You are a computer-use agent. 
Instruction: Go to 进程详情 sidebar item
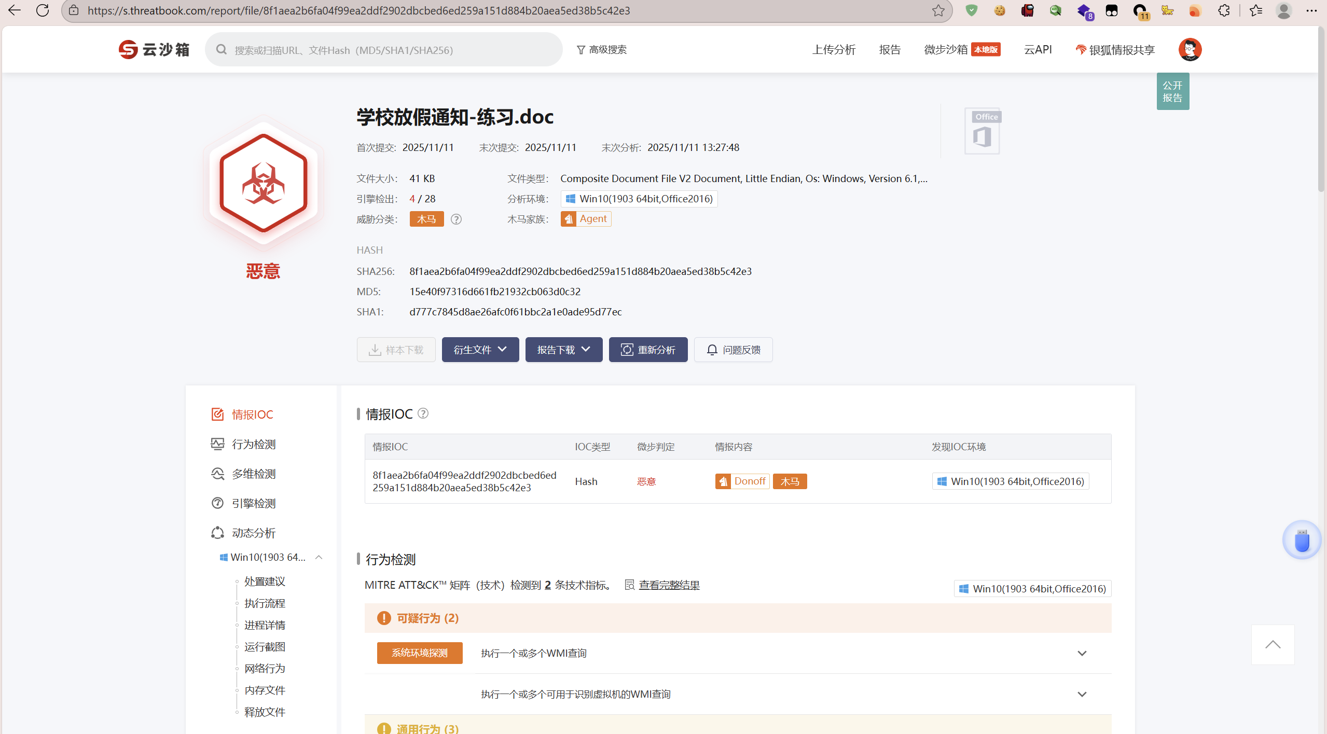[x=265, y=625]
